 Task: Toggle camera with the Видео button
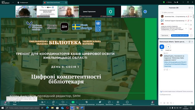(15, 103)
